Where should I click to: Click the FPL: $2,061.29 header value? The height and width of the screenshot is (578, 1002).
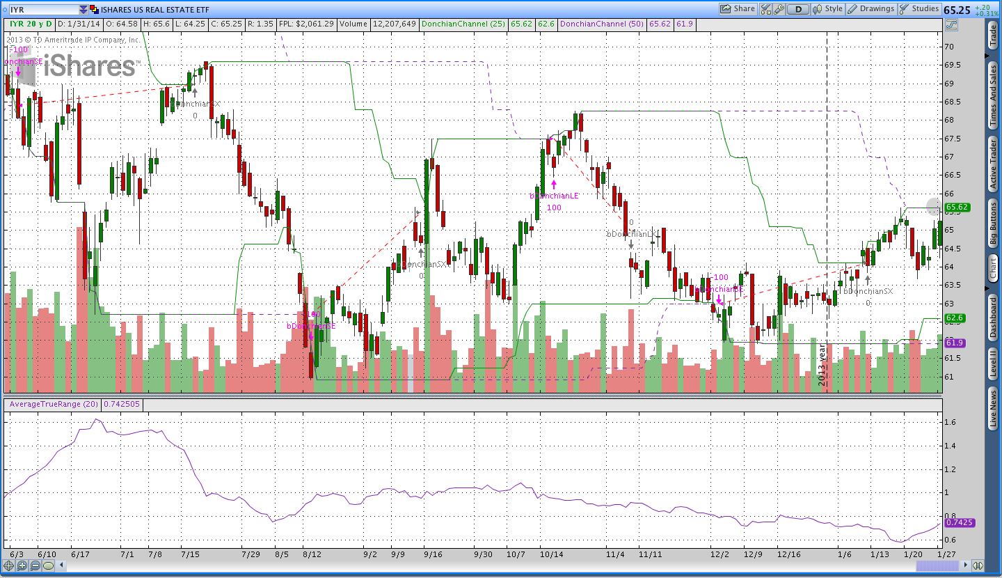click(308, 24)
